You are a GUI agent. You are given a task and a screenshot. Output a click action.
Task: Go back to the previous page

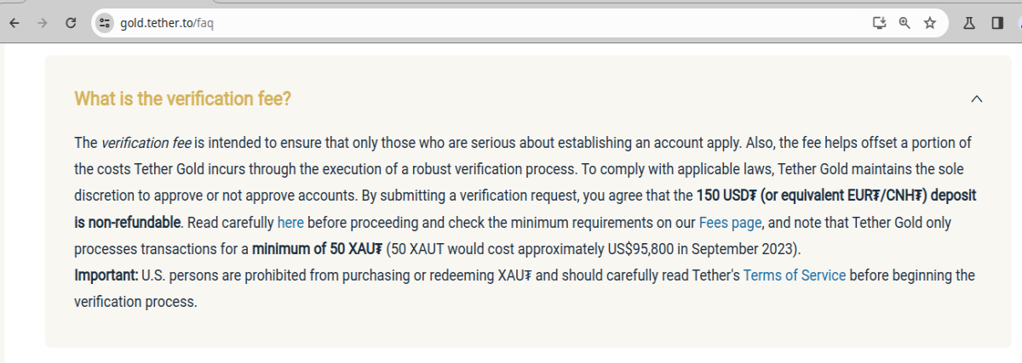point(14,23)
